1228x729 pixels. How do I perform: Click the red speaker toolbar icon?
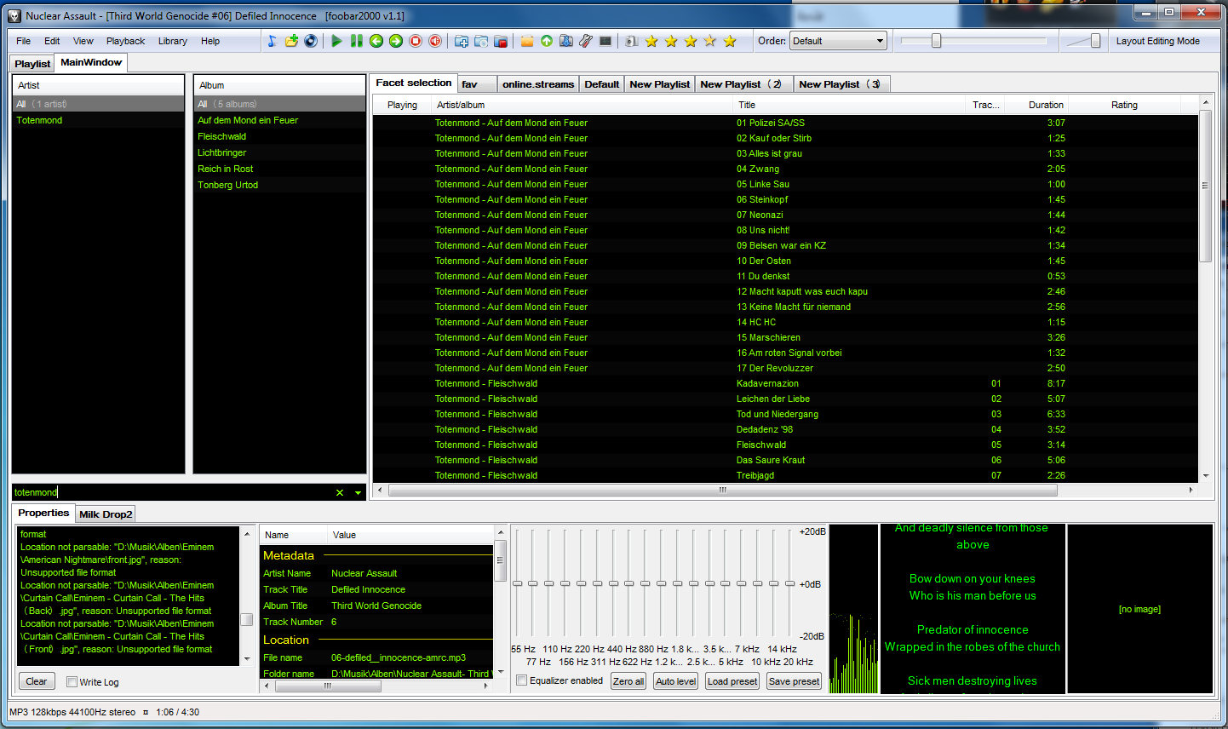[435, 41]
